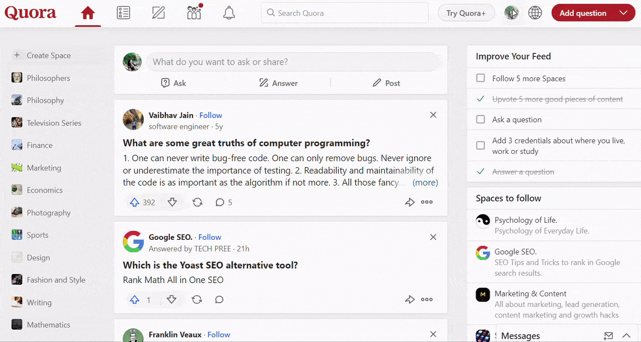Open the notifications bell

229,13
